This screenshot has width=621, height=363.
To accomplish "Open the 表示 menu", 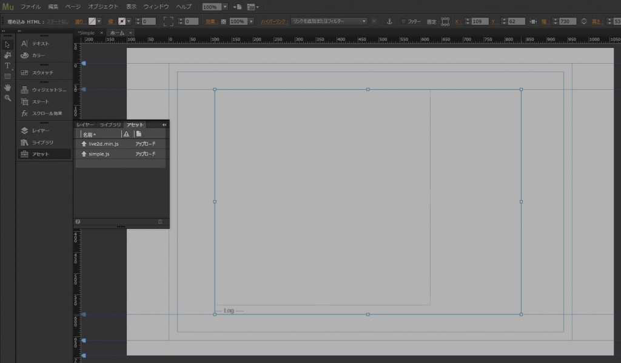I will click(131, 7).
